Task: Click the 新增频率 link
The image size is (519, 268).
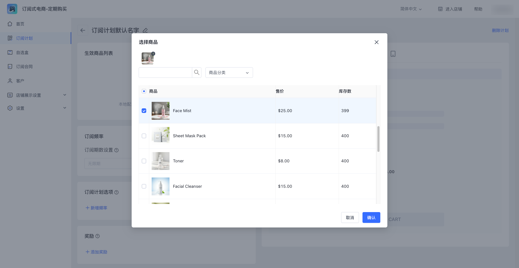Action: (x=97, y=208)
